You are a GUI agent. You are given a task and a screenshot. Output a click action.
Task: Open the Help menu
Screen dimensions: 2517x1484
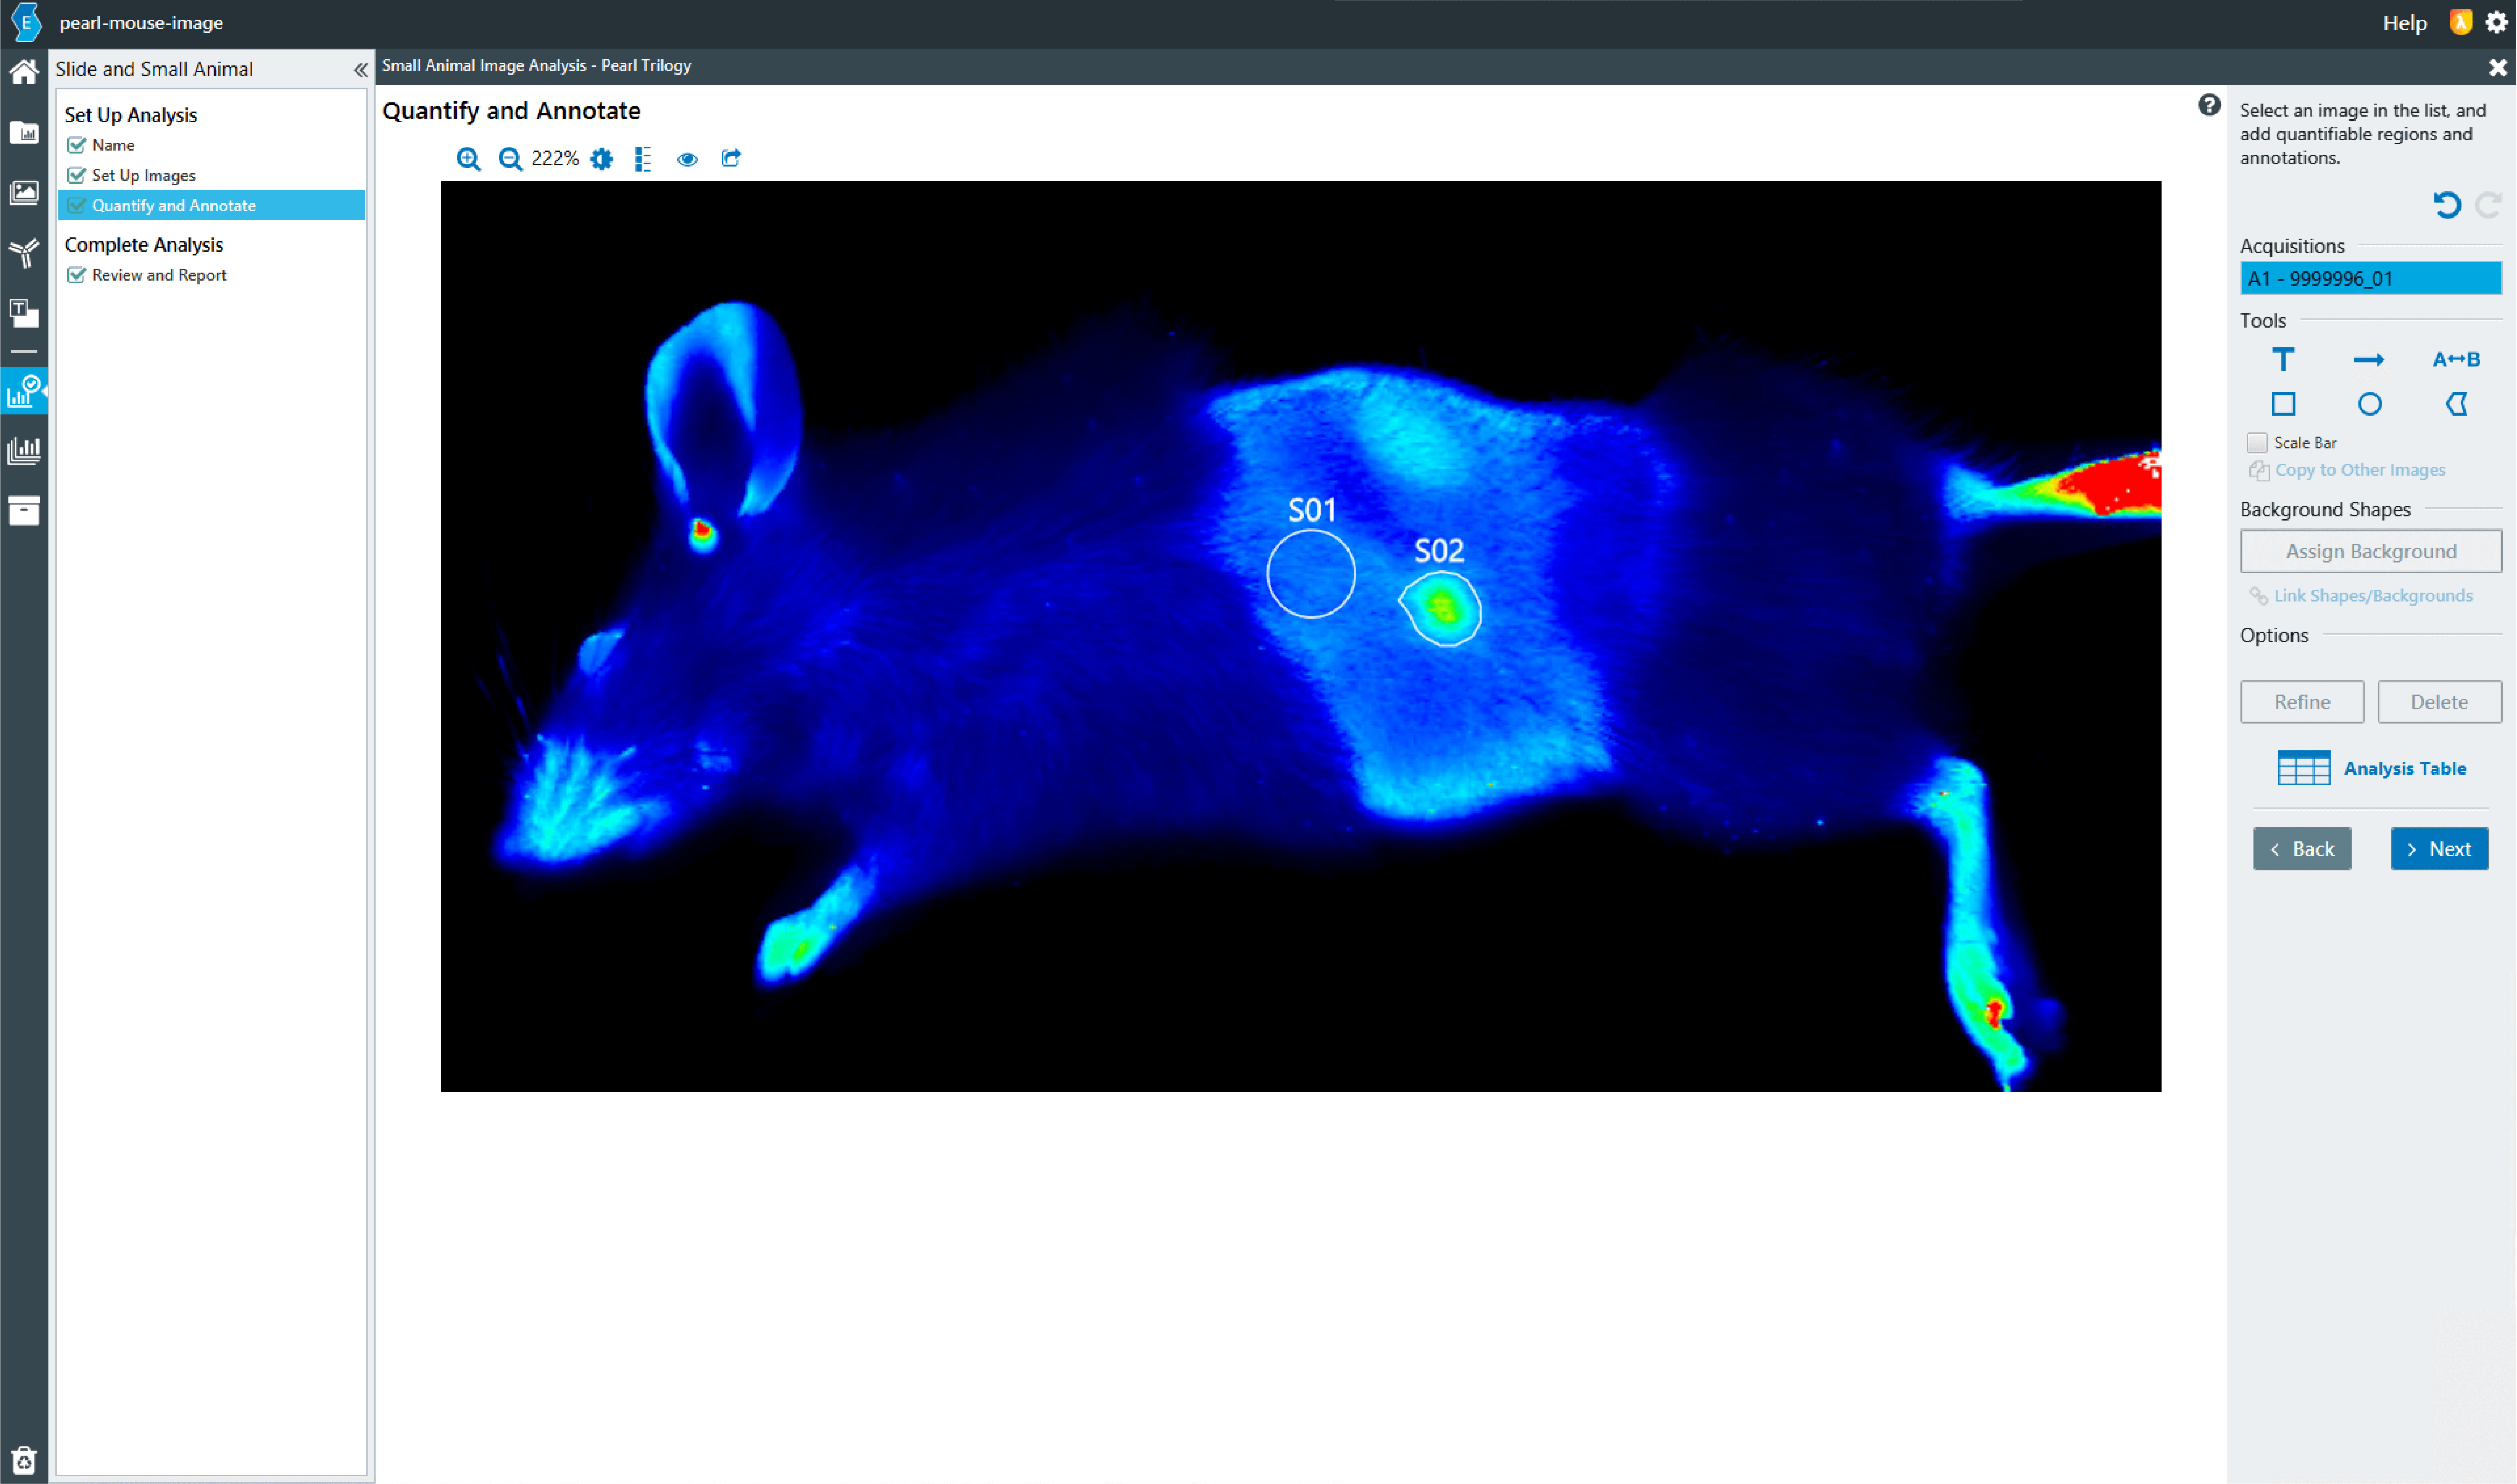tap(2404, 23)
